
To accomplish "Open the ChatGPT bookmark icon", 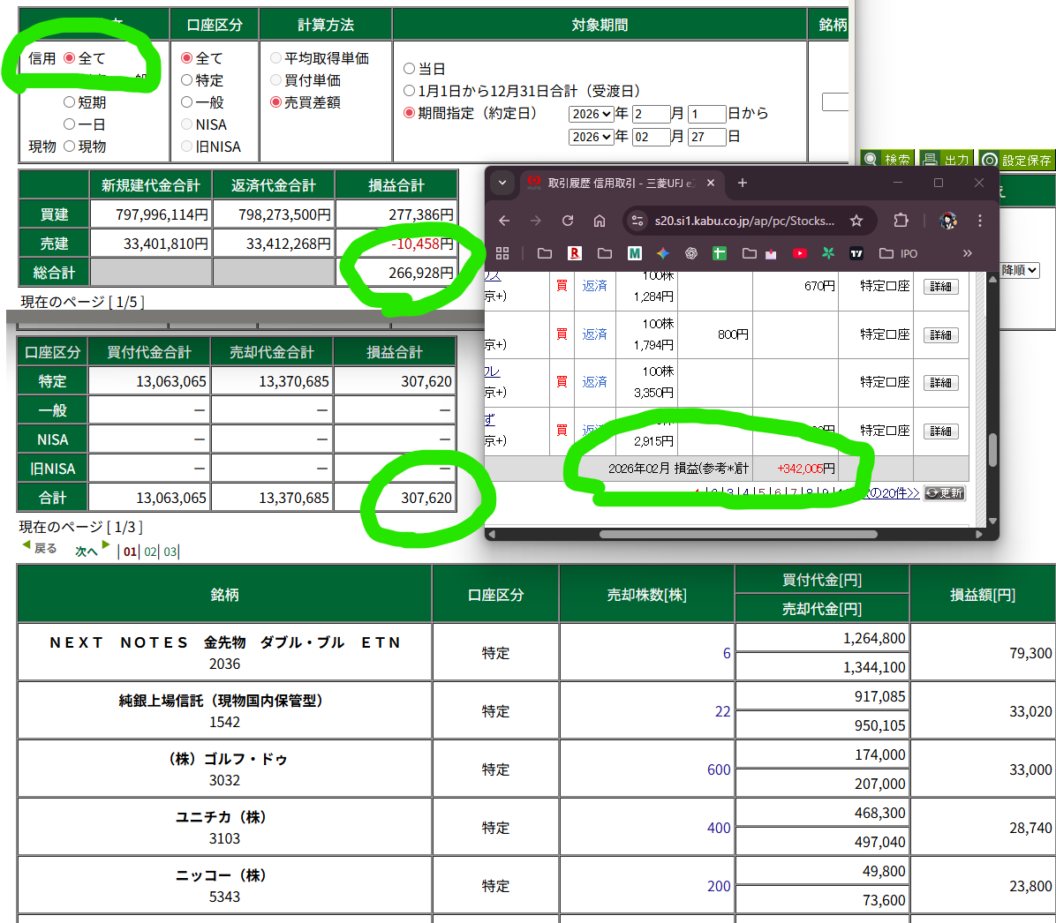I will pyautogui.click(x=691, y=253).
